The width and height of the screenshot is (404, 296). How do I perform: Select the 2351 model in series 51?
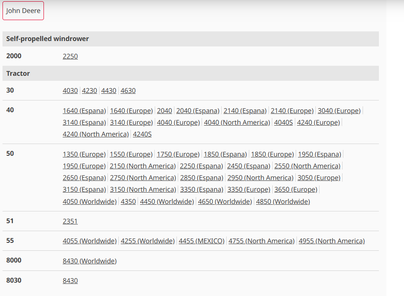(70, 221)
